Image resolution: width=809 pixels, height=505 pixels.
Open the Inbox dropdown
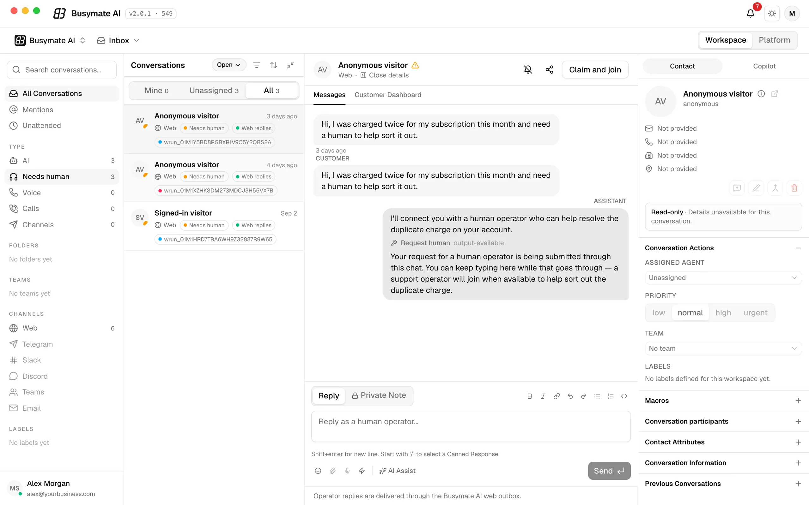(118, 40)
